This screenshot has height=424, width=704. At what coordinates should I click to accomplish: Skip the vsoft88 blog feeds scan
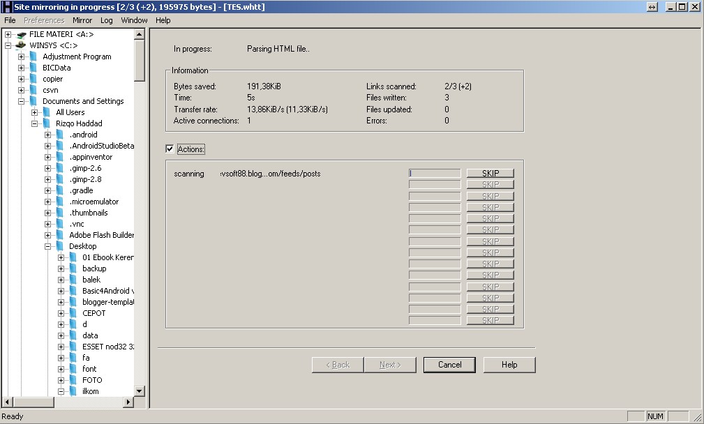point(490,174)
